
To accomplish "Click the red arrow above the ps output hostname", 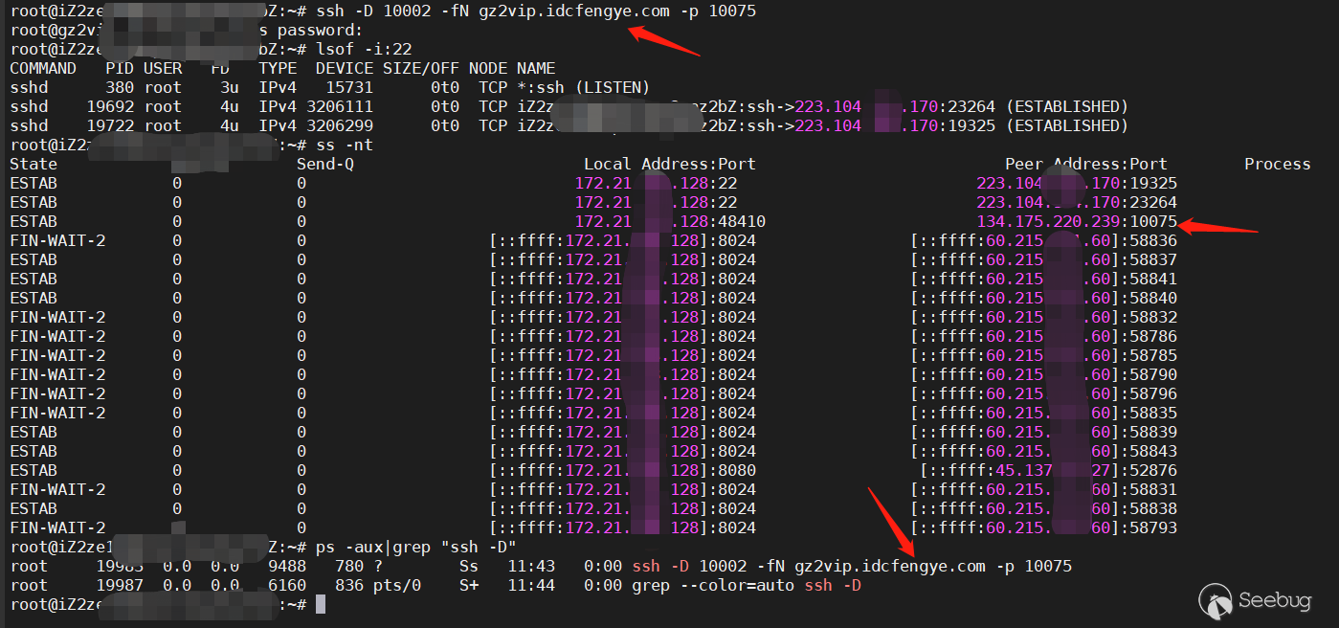I will (891, 521).
